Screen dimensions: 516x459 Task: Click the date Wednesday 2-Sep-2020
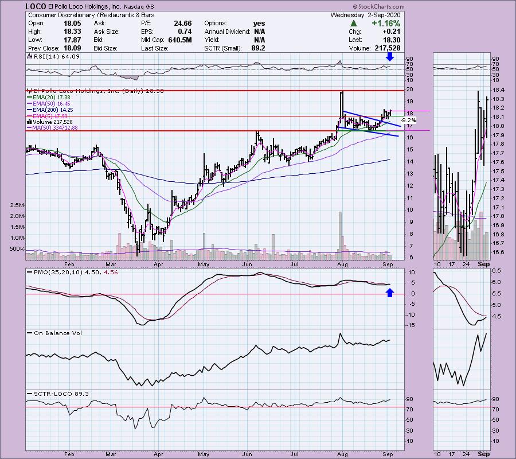(x=365, y=15)
